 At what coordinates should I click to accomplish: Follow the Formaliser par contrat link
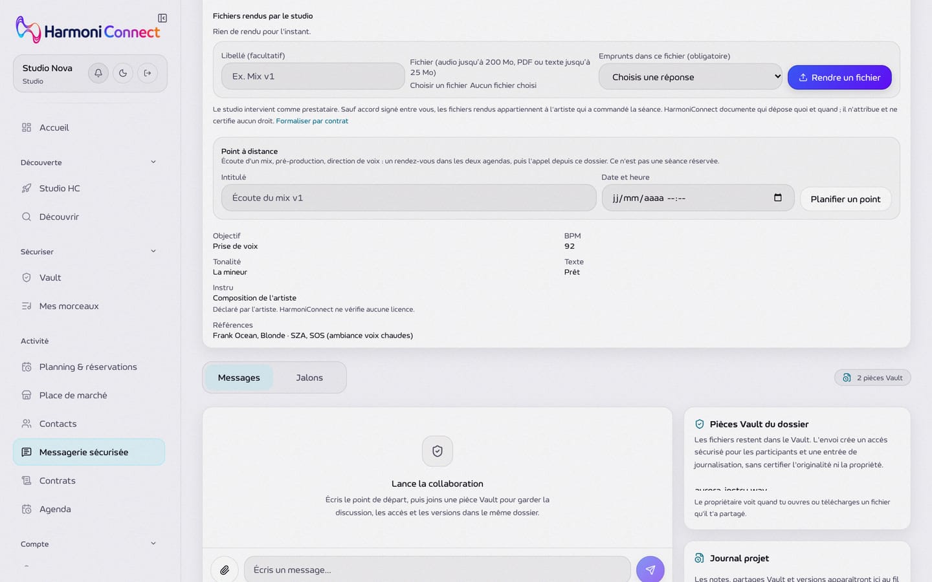coord(312,121)
